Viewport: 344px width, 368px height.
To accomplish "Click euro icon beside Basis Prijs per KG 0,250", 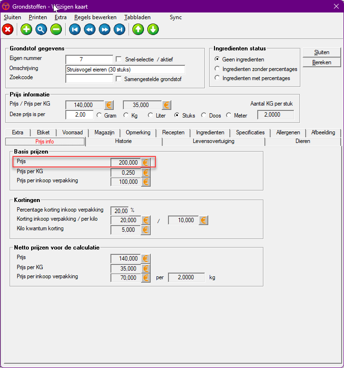I will [x=145, y=173].
